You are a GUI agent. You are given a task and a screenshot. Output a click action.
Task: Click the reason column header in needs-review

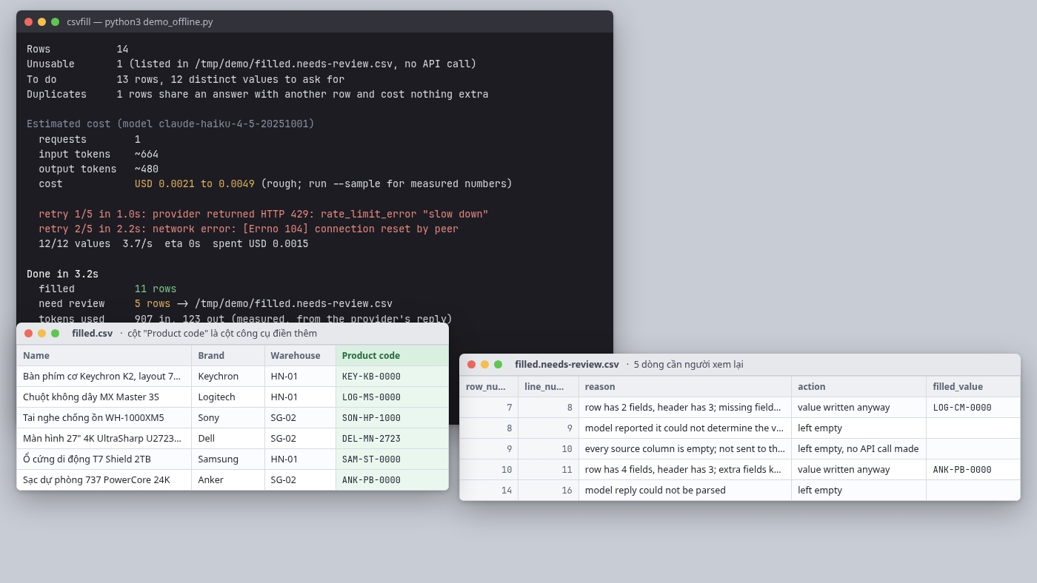point(685,387)
